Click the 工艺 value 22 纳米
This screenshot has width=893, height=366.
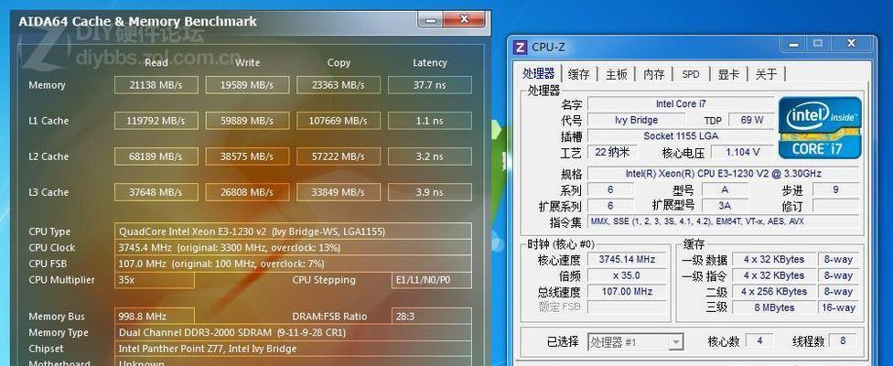(612, 152)
